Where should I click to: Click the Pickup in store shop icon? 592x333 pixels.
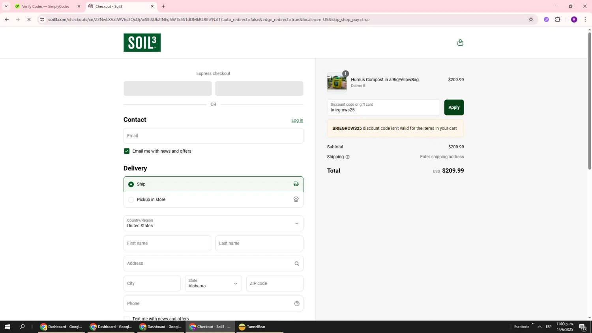pos(296,199)
